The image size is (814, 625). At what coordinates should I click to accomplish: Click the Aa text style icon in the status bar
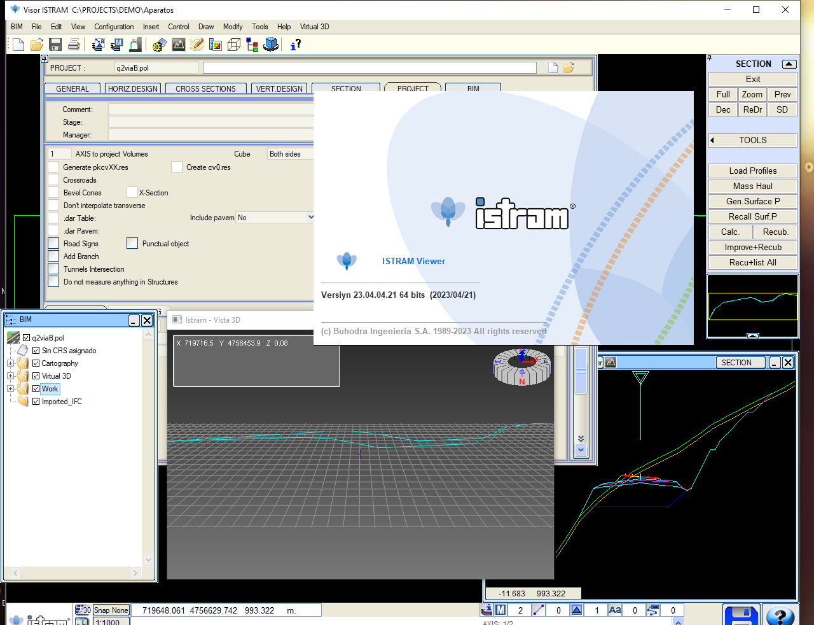(615, 610)
